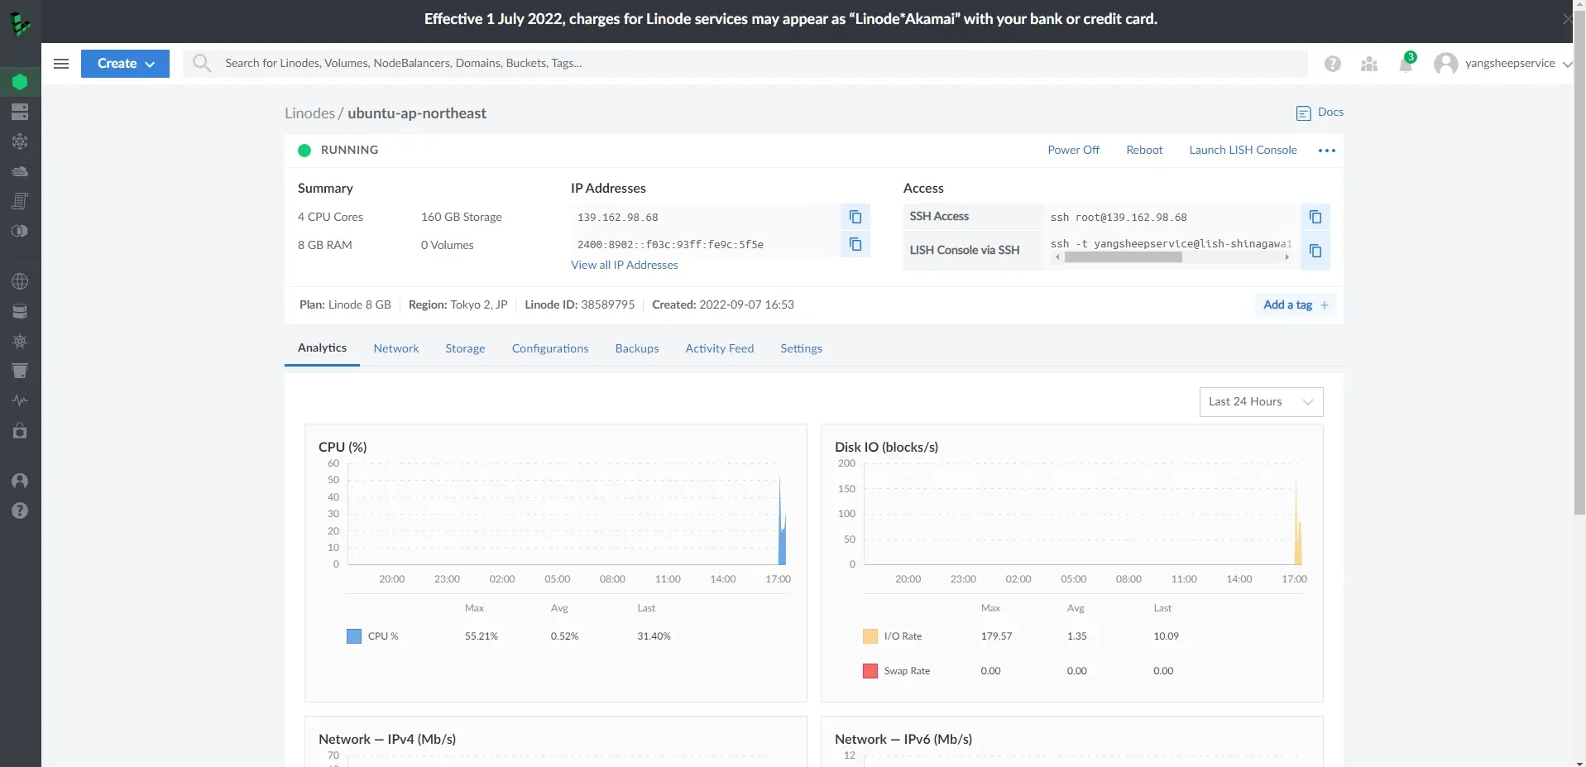This screenshot has height=767, width=1586.
Task: Open Linodes section from sidebar hexagon icon
Action: (x=20, y=82)
